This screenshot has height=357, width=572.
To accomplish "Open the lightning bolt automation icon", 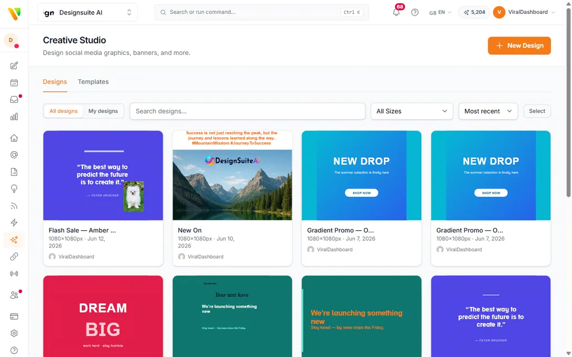I will 14,222.
